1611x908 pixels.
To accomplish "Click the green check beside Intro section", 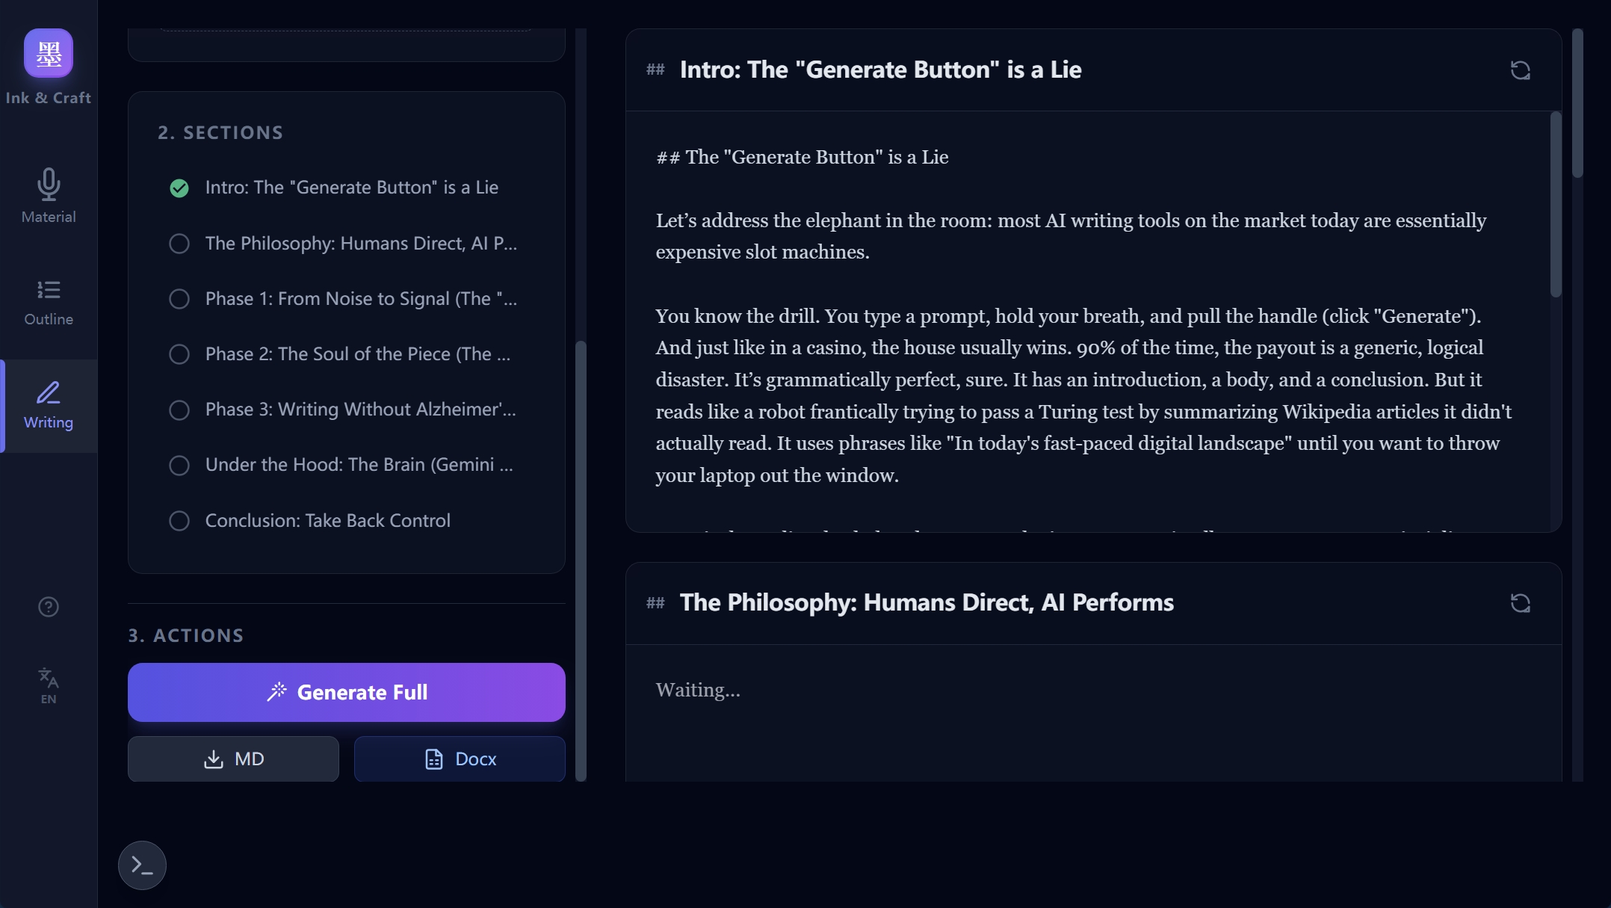I will pos(179,188).
